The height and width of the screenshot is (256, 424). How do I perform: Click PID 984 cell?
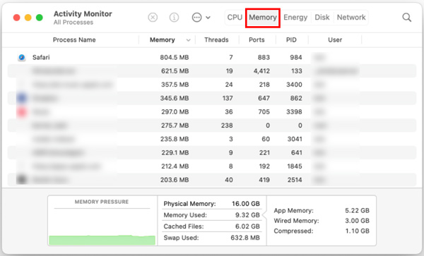point(296,57)
